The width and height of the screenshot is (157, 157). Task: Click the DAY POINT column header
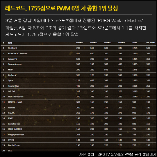[x=151, y=43]
